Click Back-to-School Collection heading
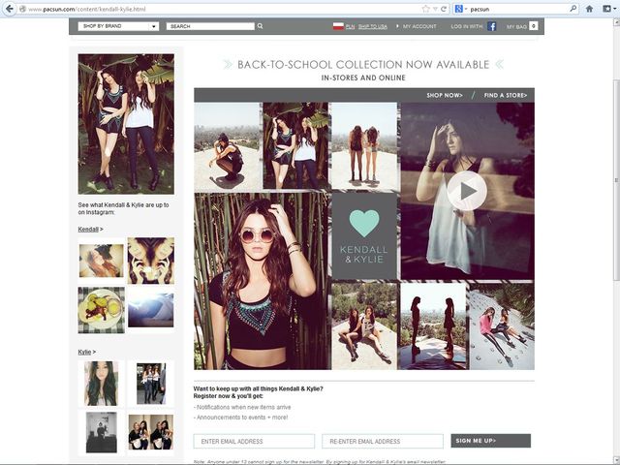The height and width of the screenshot is (465, 620). pos(363,65)
